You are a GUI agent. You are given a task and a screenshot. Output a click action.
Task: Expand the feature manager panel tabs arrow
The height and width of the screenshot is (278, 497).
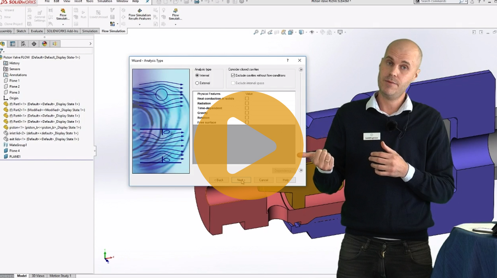pyautogui.click(x=90, y=44)
